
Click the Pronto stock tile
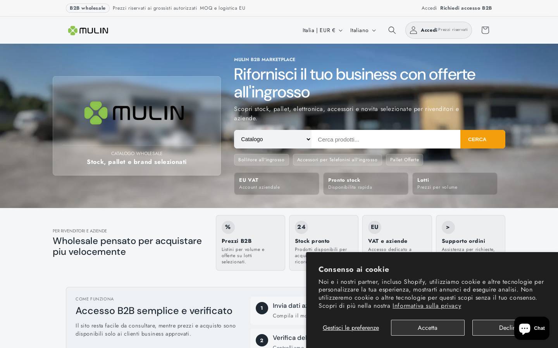[366, 184]
